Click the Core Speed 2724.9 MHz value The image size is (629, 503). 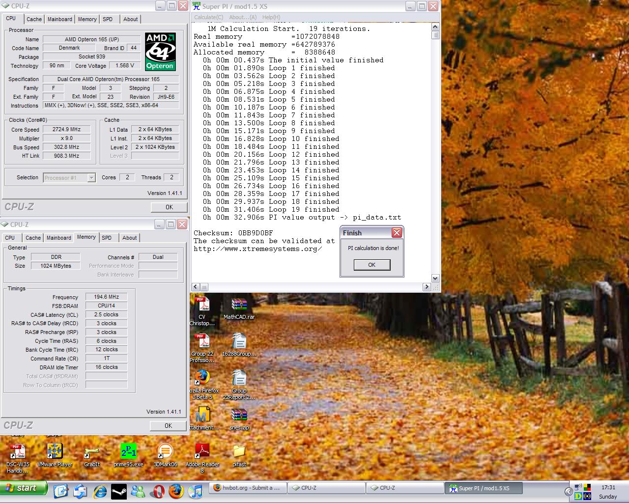(x=67, y=129)
